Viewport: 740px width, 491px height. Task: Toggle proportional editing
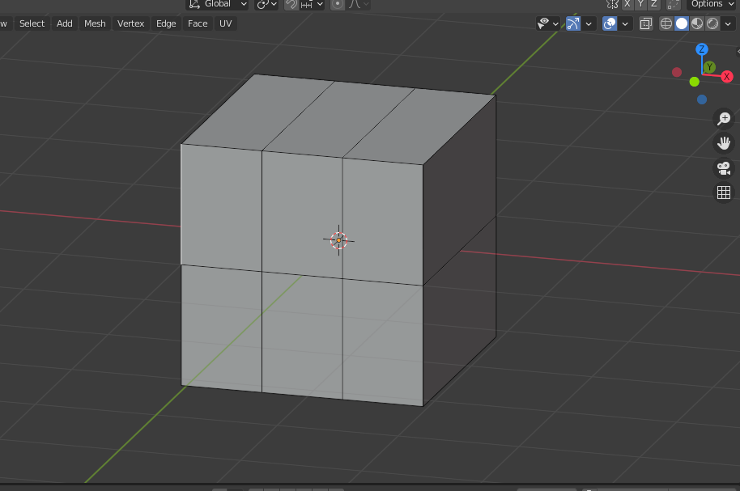coord(338,4)
